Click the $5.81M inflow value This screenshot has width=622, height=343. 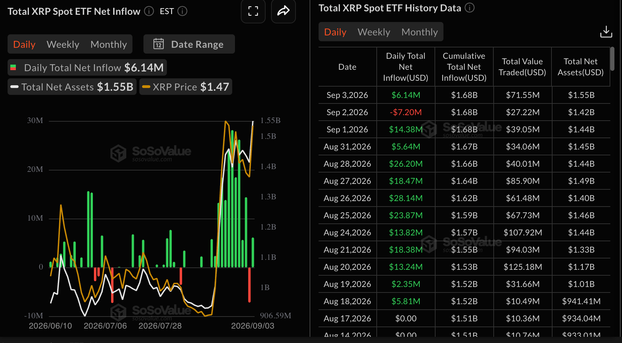click(406, 301)
